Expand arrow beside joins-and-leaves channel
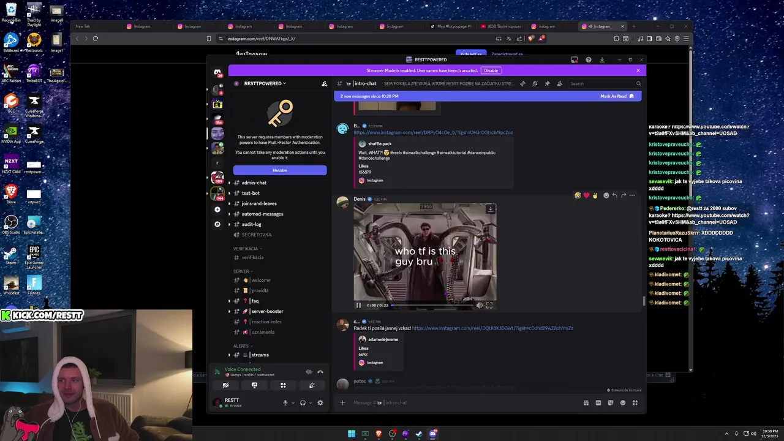Viewport: 784px width, 441px height. pos(229,203)
